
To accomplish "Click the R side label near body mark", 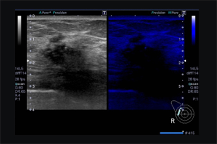I will click(172, 120).
